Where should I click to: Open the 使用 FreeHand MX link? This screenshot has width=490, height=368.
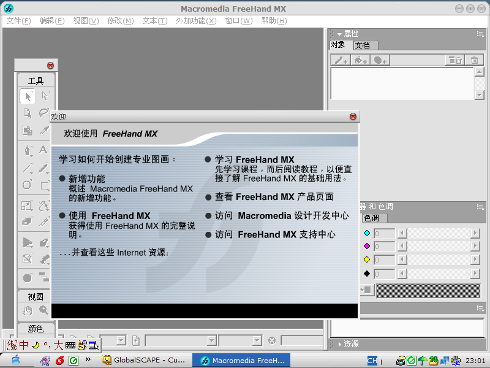click(x=110, y=216)
